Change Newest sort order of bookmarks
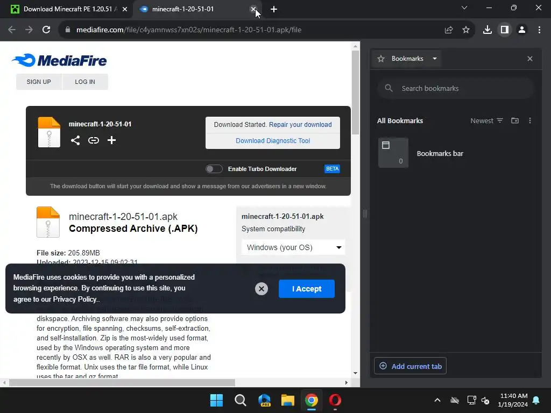 (x=486, y=121)
